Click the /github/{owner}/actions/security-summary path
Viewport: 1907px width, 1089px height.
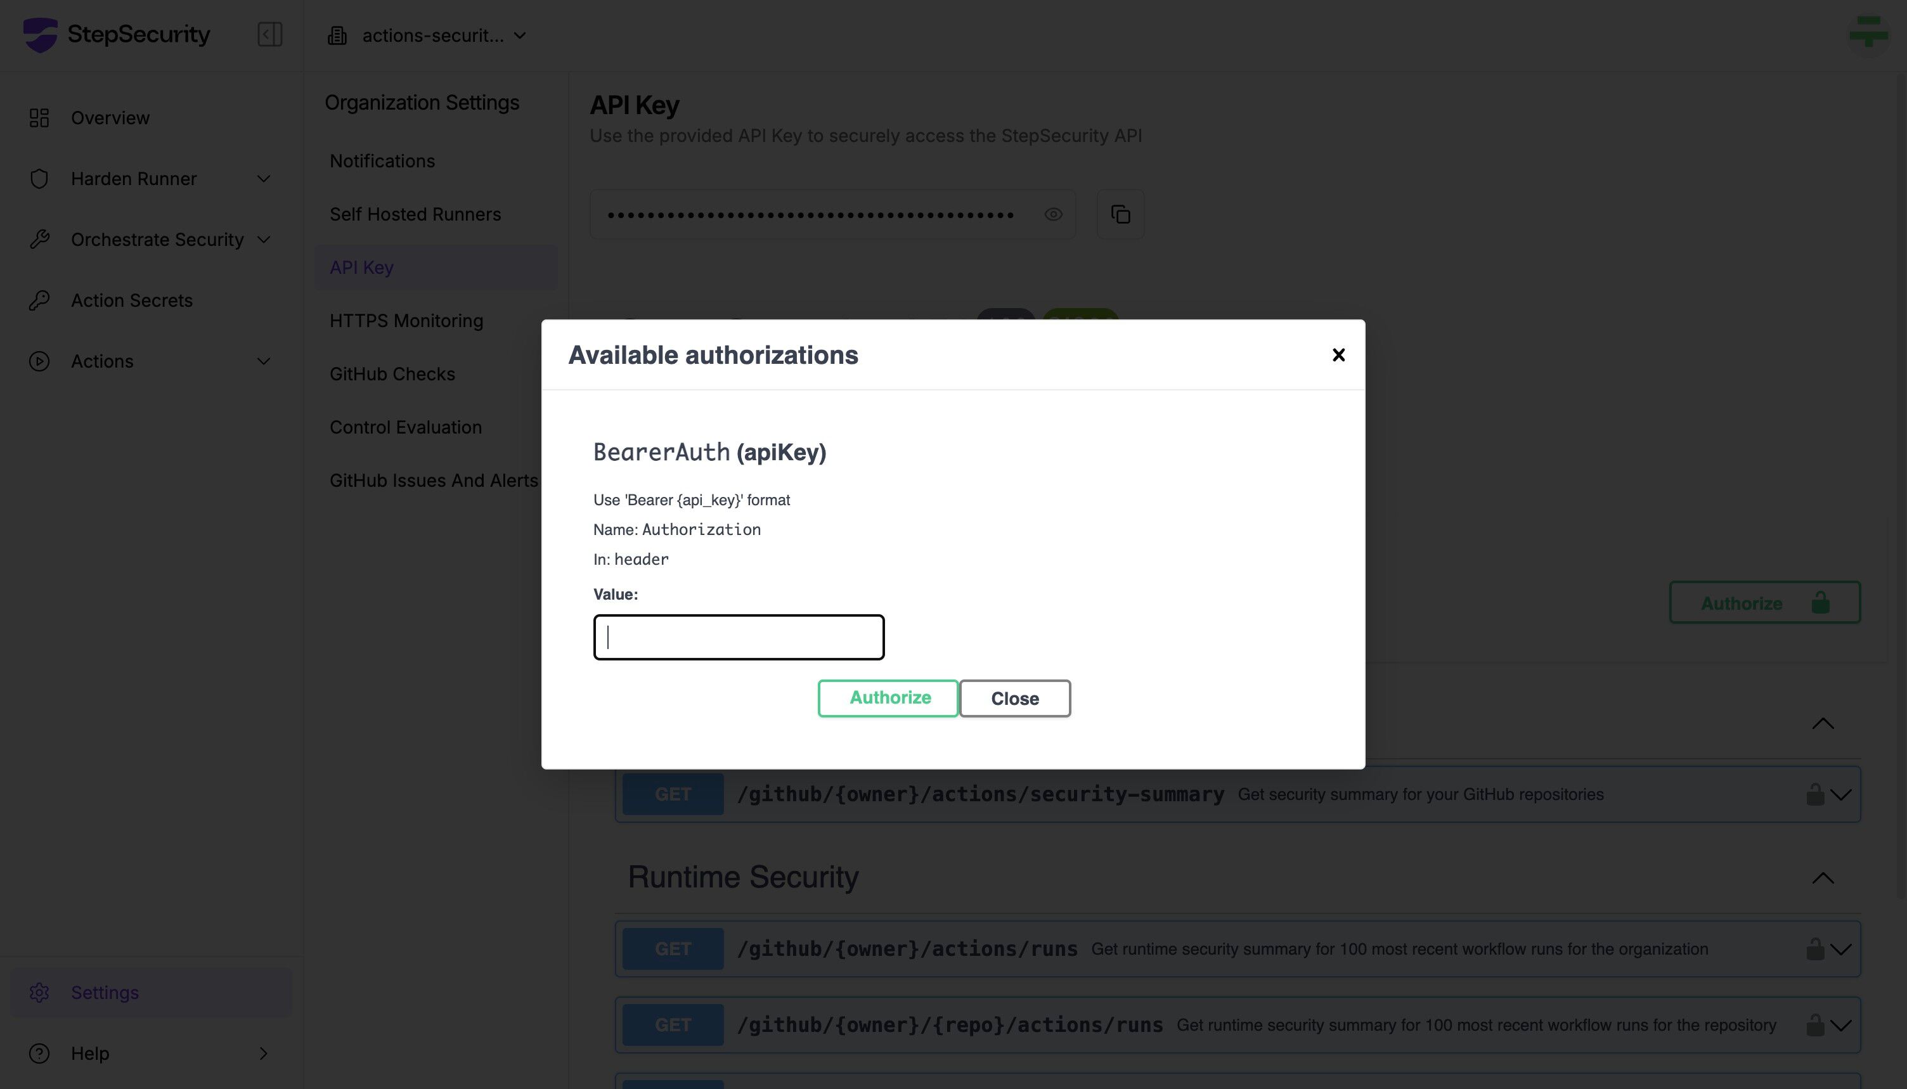[980, 794]
